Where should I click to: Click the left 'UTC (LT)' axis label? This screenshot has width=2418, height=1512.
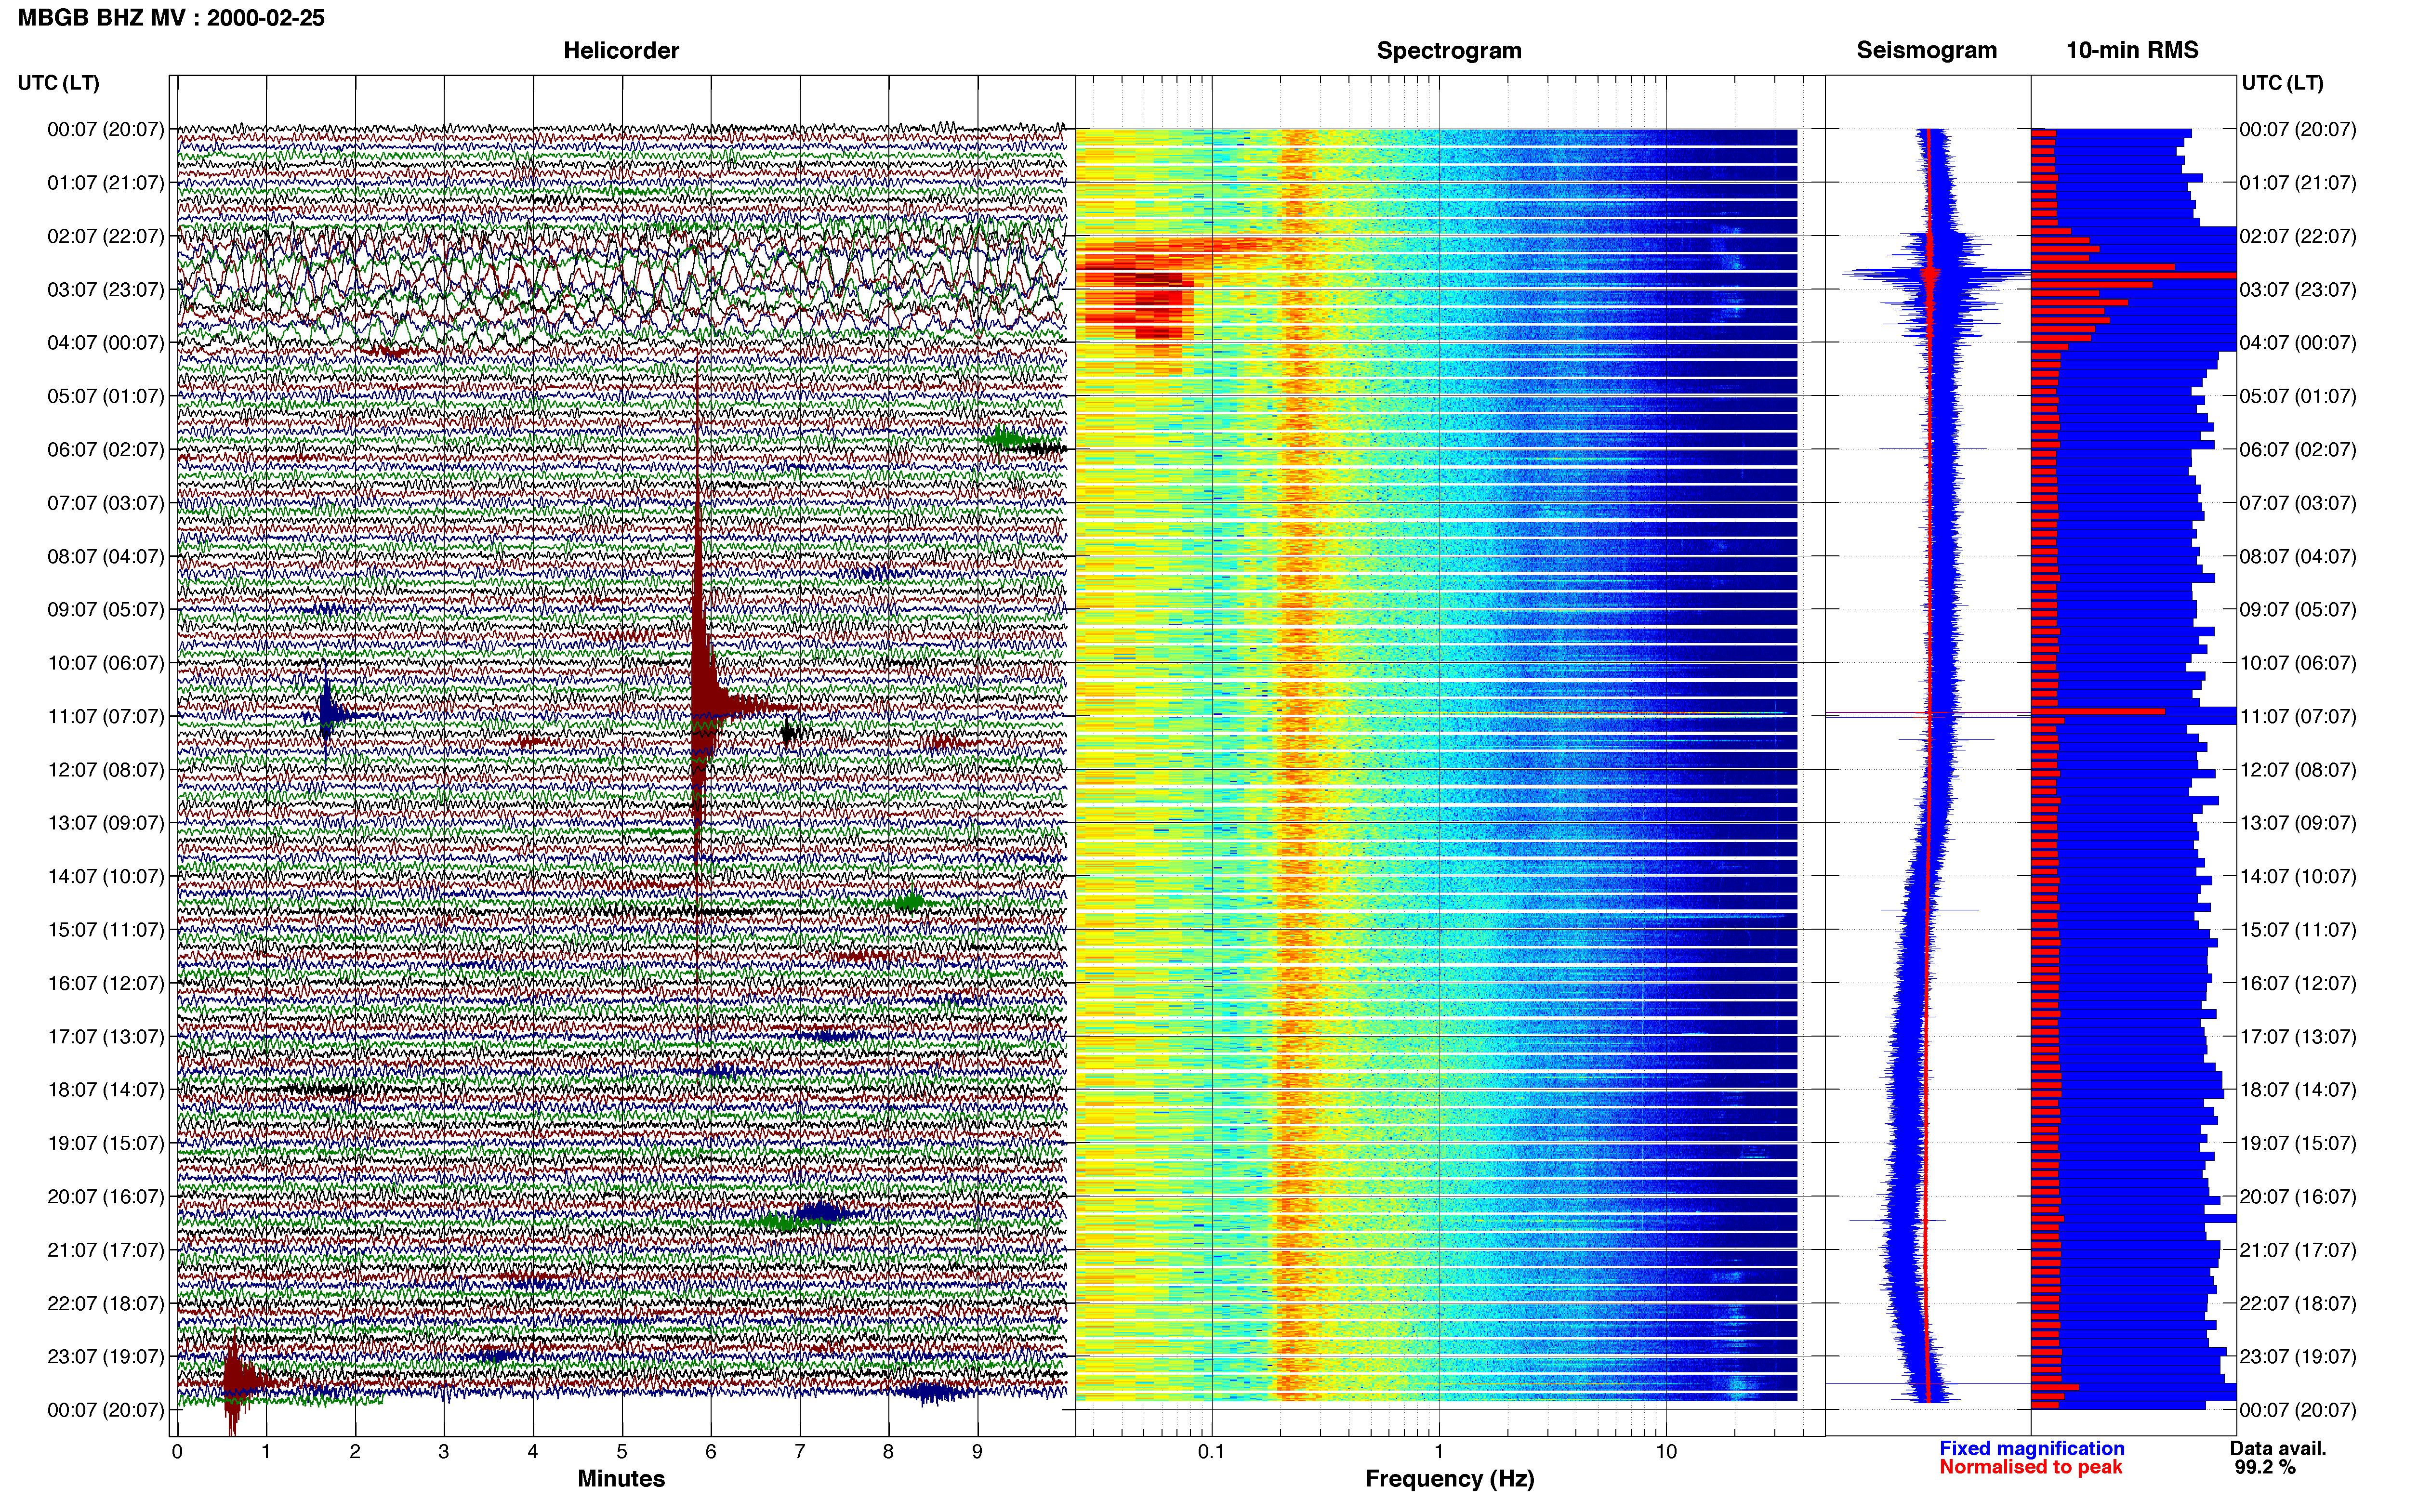(x=58, y=82)
